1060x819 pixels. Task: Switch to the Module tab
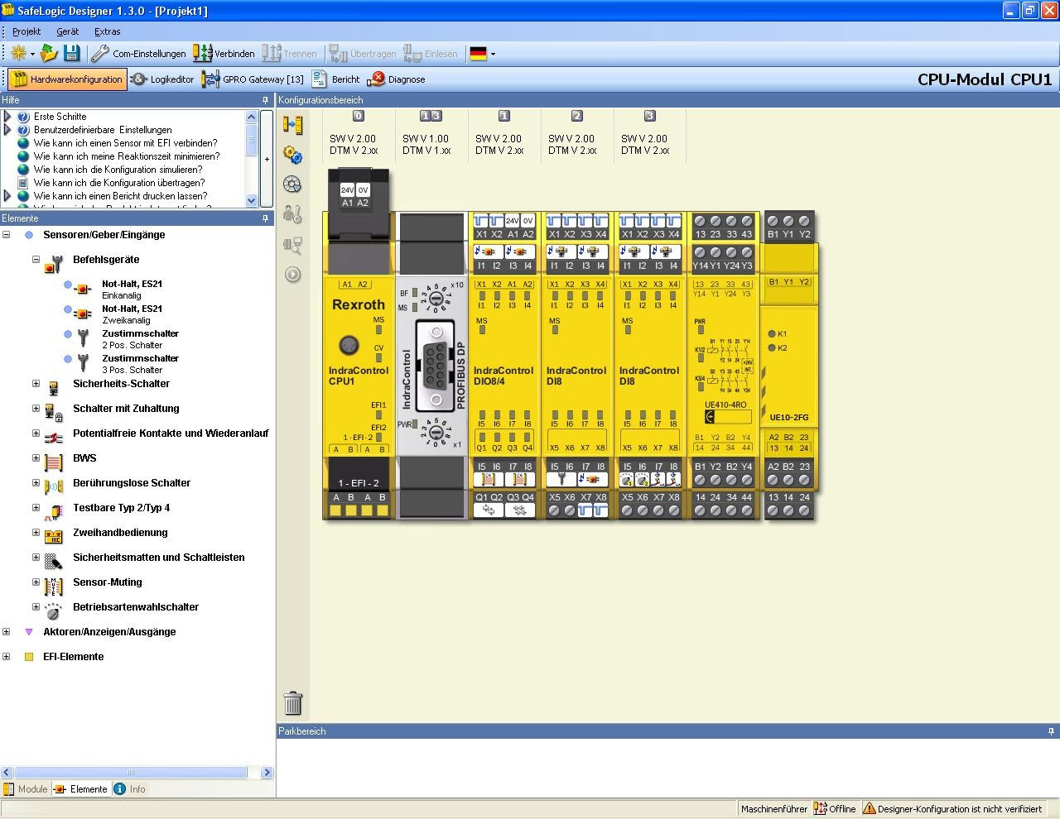(26, 789)
